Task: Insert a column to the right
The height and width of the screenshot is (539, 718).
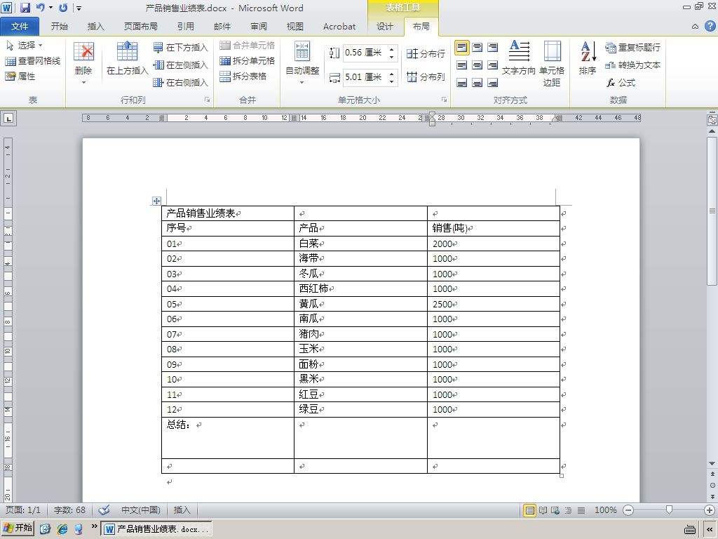Action: coord(180,83)
